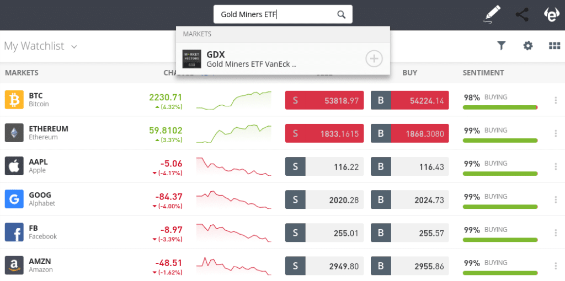
Task: Open the Ethereum price sparkline chart
Action: pyautogui.click(x=234, y=133)
